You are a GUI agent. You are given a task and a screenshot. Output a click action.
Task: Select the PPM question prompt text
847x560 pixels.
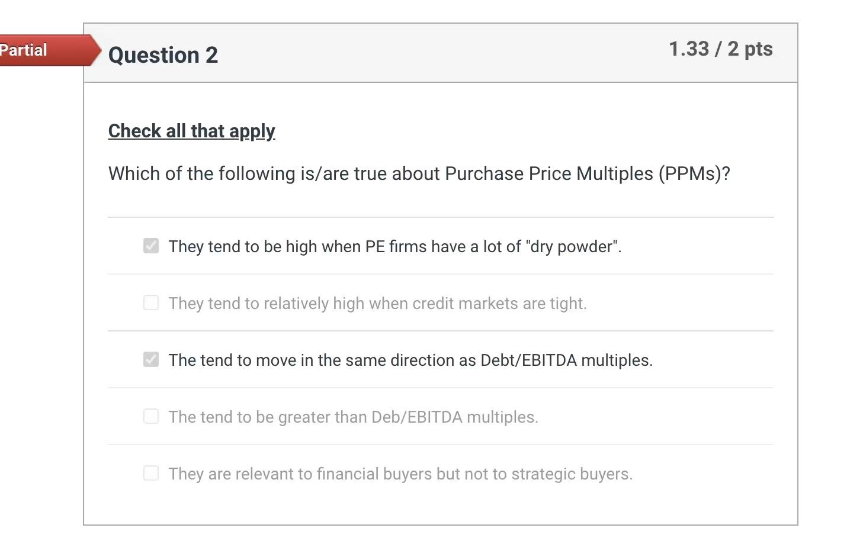tap(419, 173)
